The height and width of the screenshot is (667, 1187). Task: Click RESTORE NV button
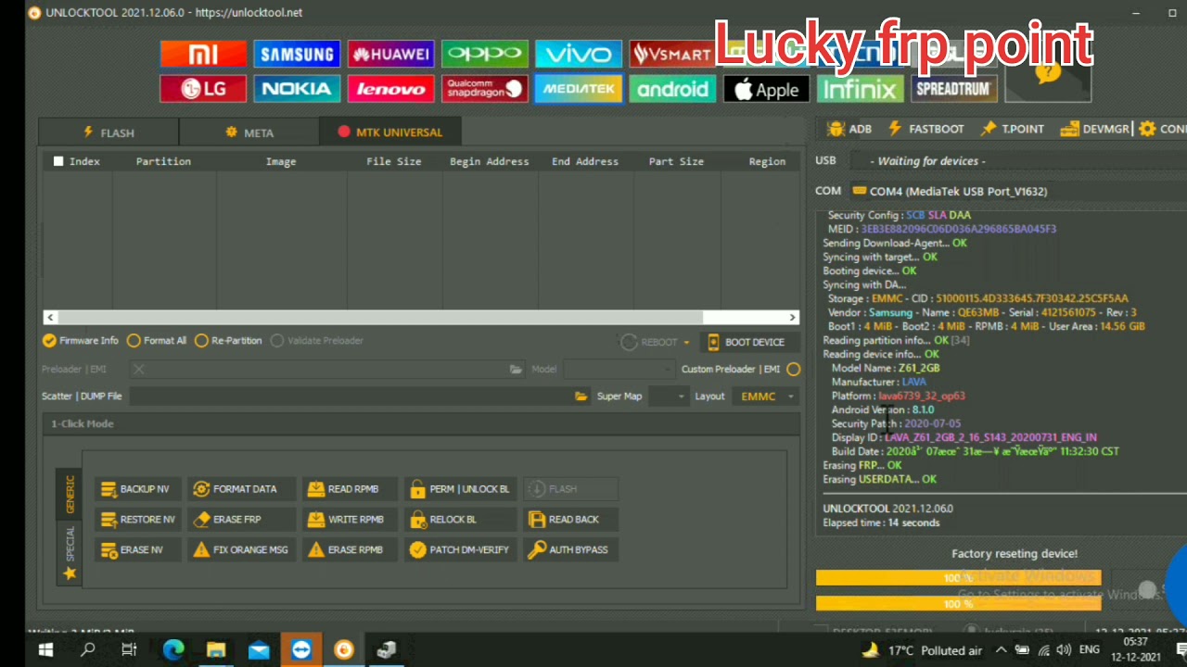(x=136, y=520)
